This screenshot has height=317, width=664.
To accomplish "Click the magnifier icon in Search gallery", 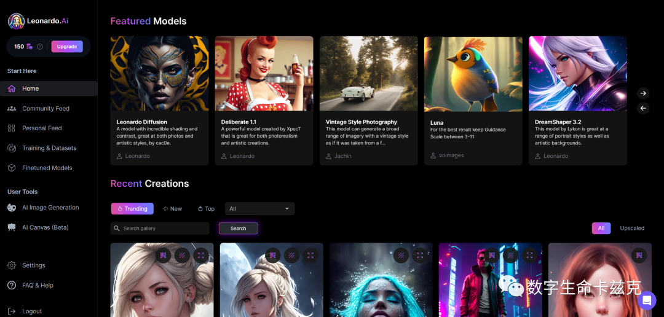I will pos(117,228).
